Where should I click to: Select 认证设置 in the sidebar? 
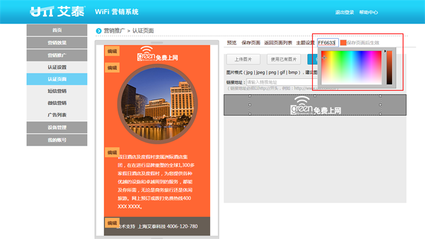(57, 67)
